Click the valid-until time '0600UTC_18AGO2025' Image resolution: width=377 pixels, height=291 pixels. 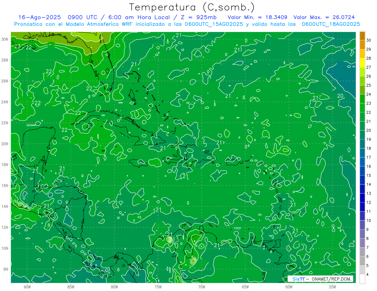point(331,24)
